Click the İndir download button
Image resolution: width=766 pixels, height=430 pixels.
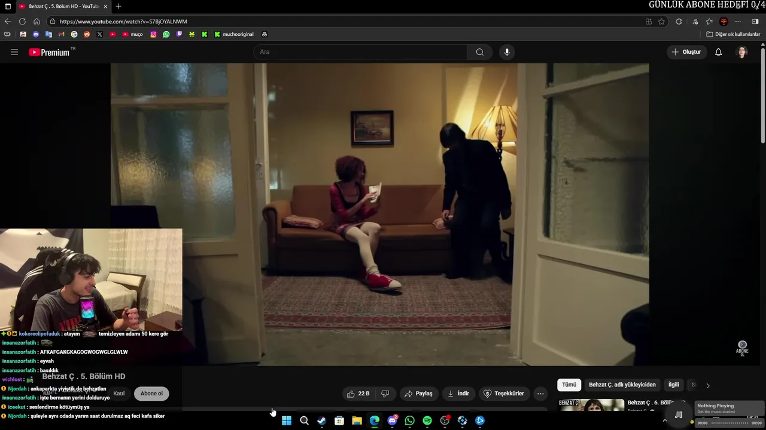(x=458, y=394)
